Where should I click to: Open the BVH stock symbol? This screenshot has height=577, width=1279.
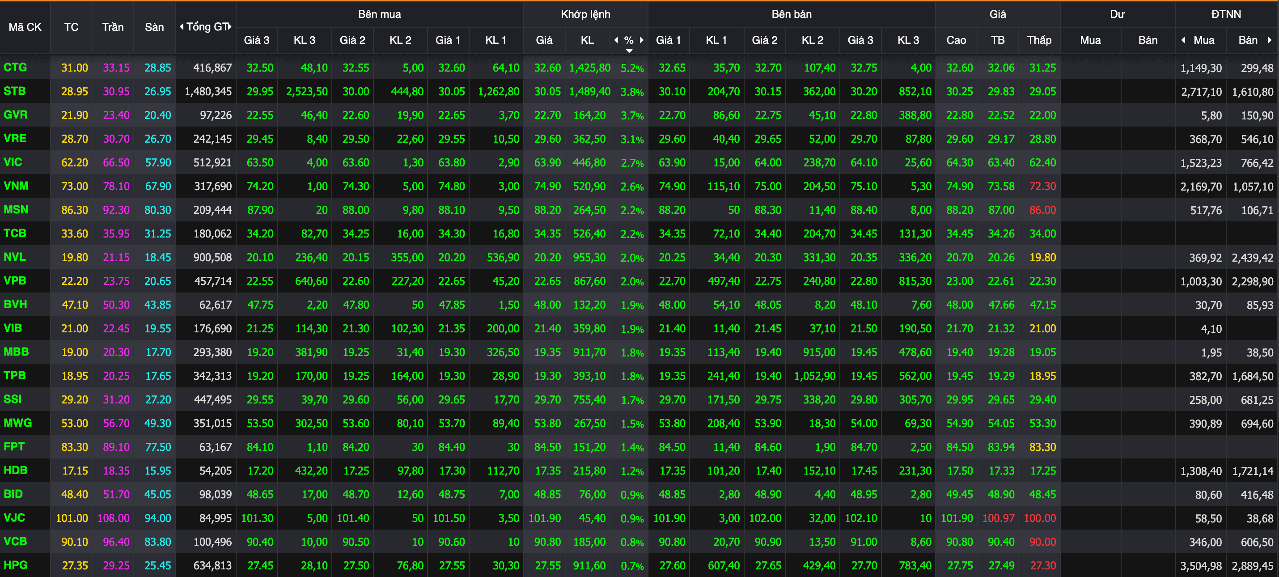(15, 305)
